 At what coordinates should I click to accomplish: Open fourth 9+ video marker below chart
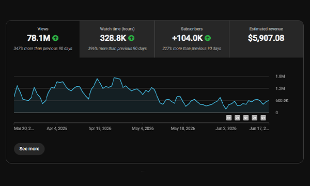(254, 118)
